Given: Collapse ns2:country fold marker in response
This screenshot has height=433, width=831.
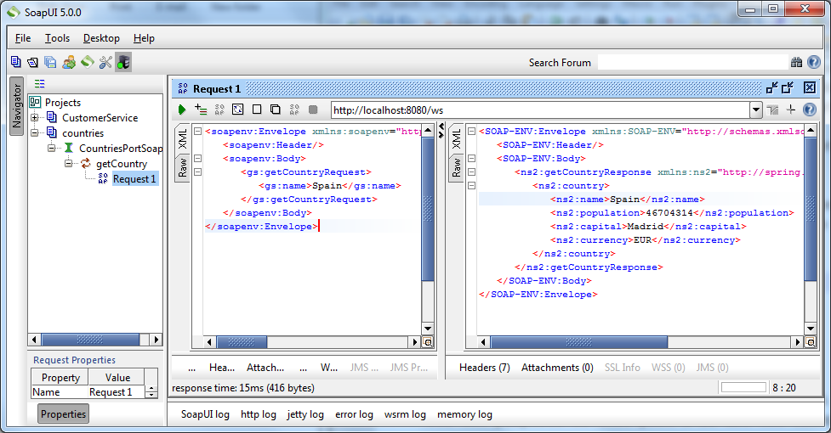Looking at the screenshot, I should [x=472, y=186].
